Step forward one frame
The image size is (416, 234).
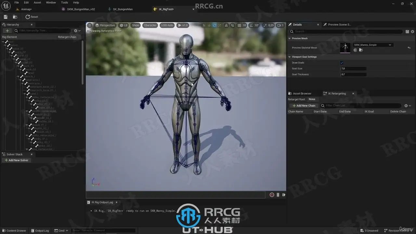click(284, 195)
